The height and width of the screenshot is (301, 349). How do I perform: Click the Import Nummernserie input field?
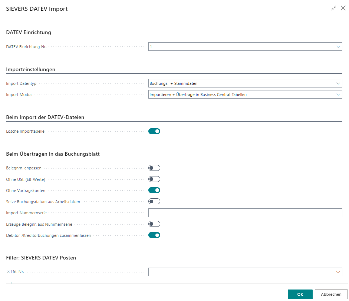[245, 213]
